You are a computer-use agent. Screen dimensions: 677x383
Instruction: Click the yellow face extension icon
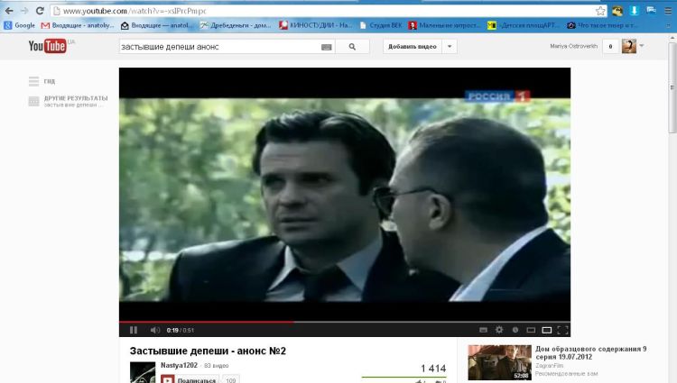coord(617,11)
